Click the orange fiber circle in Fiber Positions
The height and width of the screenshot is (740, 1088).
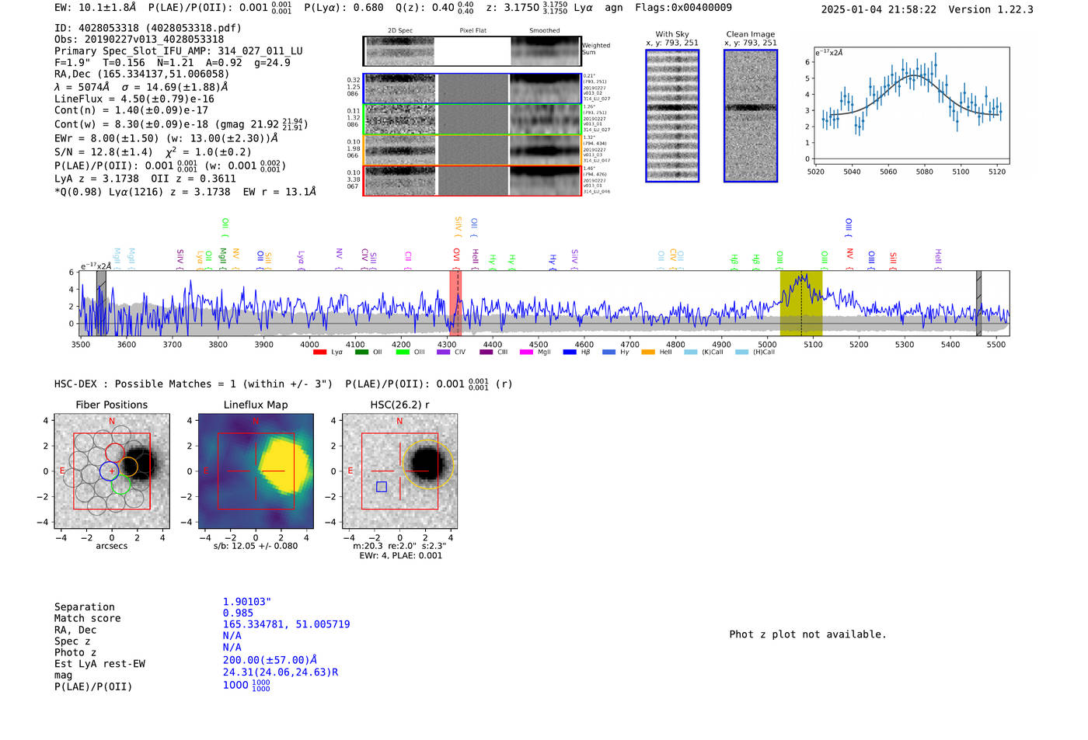click(128, 466)
